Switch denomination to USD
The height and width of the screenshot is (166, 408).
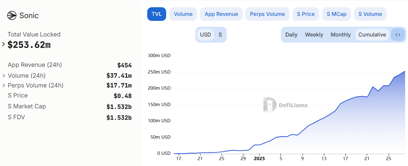205,35
